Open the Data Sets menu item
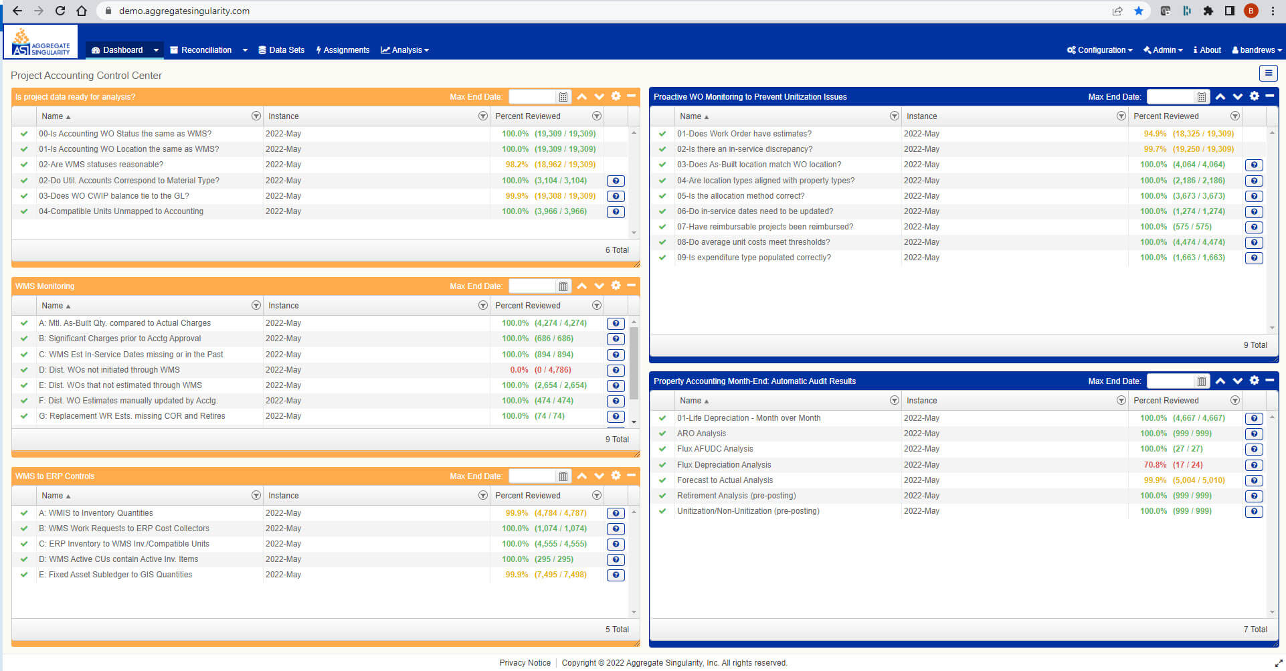 point(281,50)
